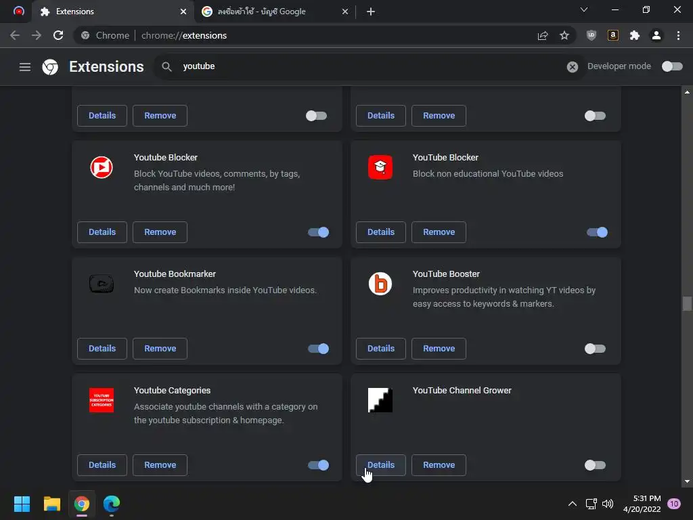Viewport: 693px width, 520px height.
Task: Click the screen recorder icon left of tabs
Action: point(18,11)
